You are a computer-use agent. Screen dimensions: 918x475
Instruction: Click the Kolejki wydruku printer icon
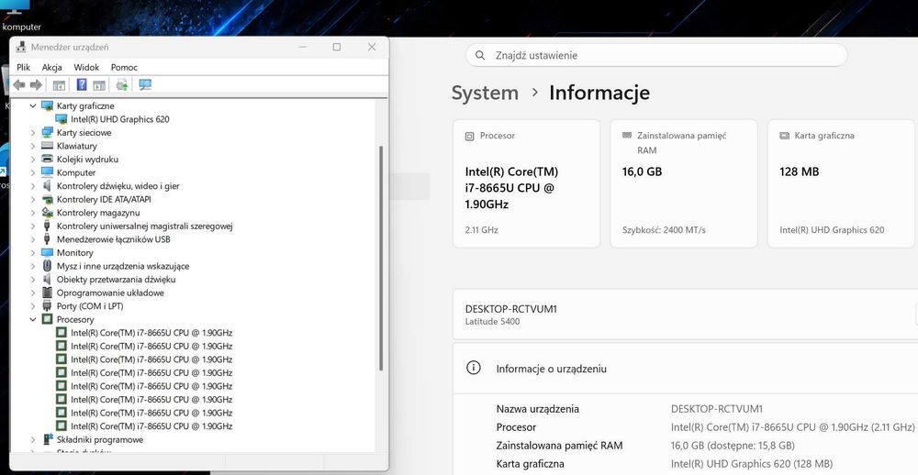pos(48,160)
